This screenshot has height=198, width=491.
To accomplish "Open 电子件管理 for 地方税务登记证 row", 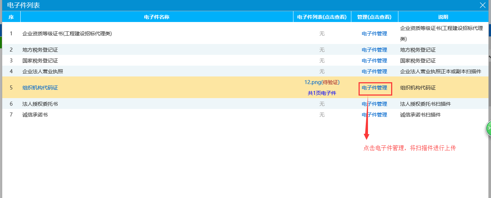I will (374, 50).
